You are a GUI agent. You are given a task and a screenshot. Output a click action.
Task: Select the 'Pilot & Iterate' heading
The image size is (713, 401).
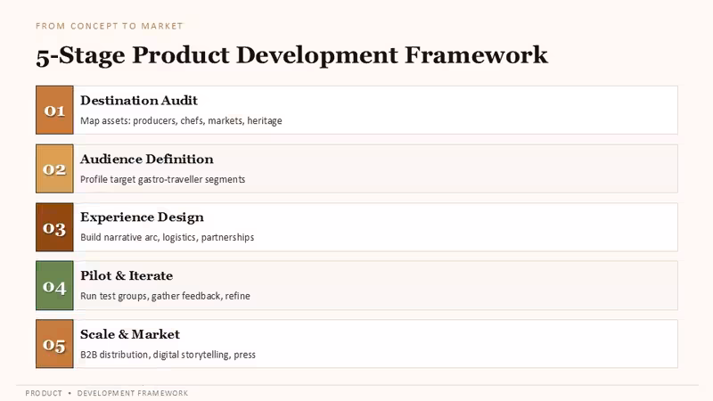click(127, 275)
